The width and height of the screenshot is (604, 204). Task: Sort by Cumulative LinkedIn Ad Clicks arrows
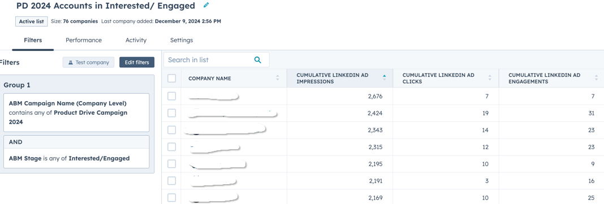490,78
